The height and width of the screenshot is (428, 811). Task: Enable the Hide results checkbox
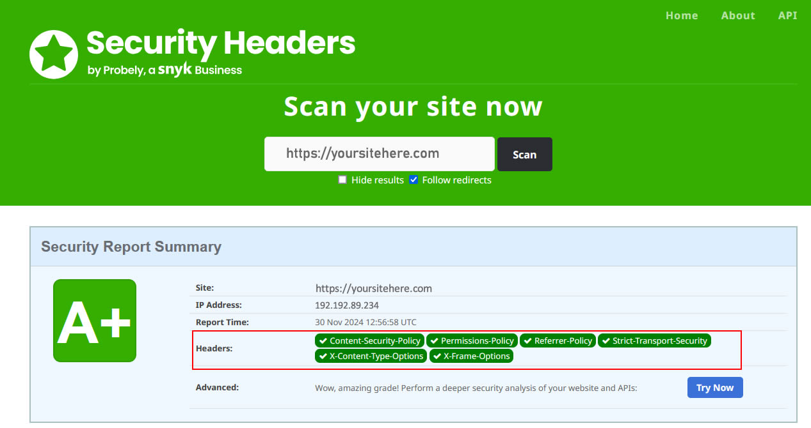(x=342, y=180)
